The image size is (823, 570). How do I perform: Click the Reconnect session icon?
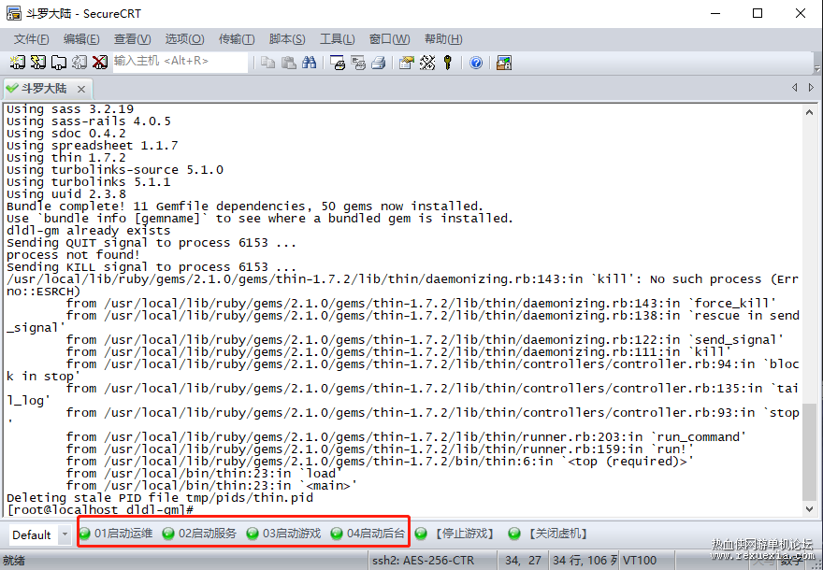(79, 63)
